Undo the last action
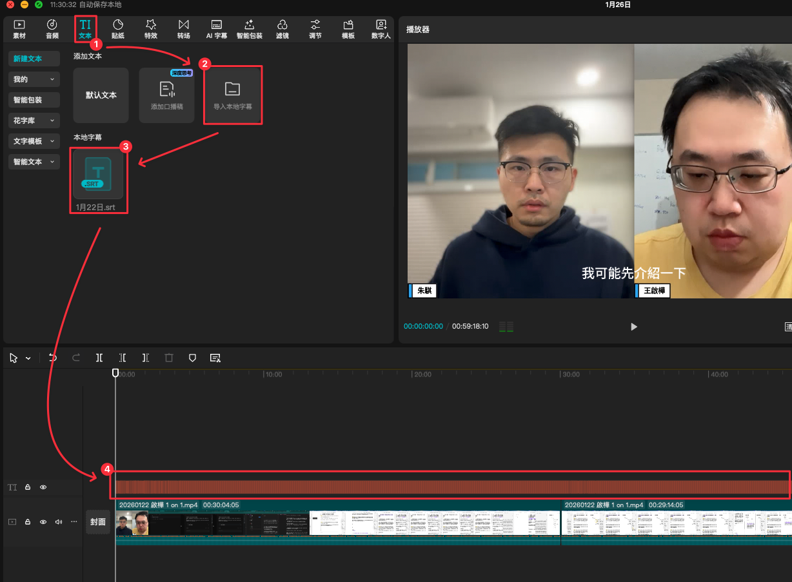This screenshot has width=792, height=582. (53, 358)
